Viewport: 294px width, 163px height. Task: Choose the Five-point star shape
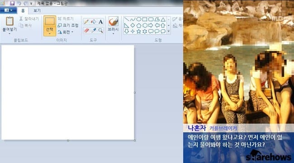(139, 31)
